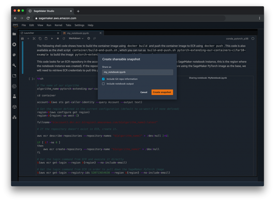
Task: Close the Launcher tab
Action: click(x=58, y=33)
